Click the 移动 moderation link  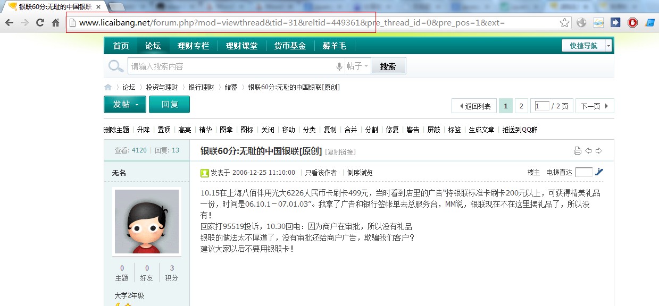(x=288, y=130)
